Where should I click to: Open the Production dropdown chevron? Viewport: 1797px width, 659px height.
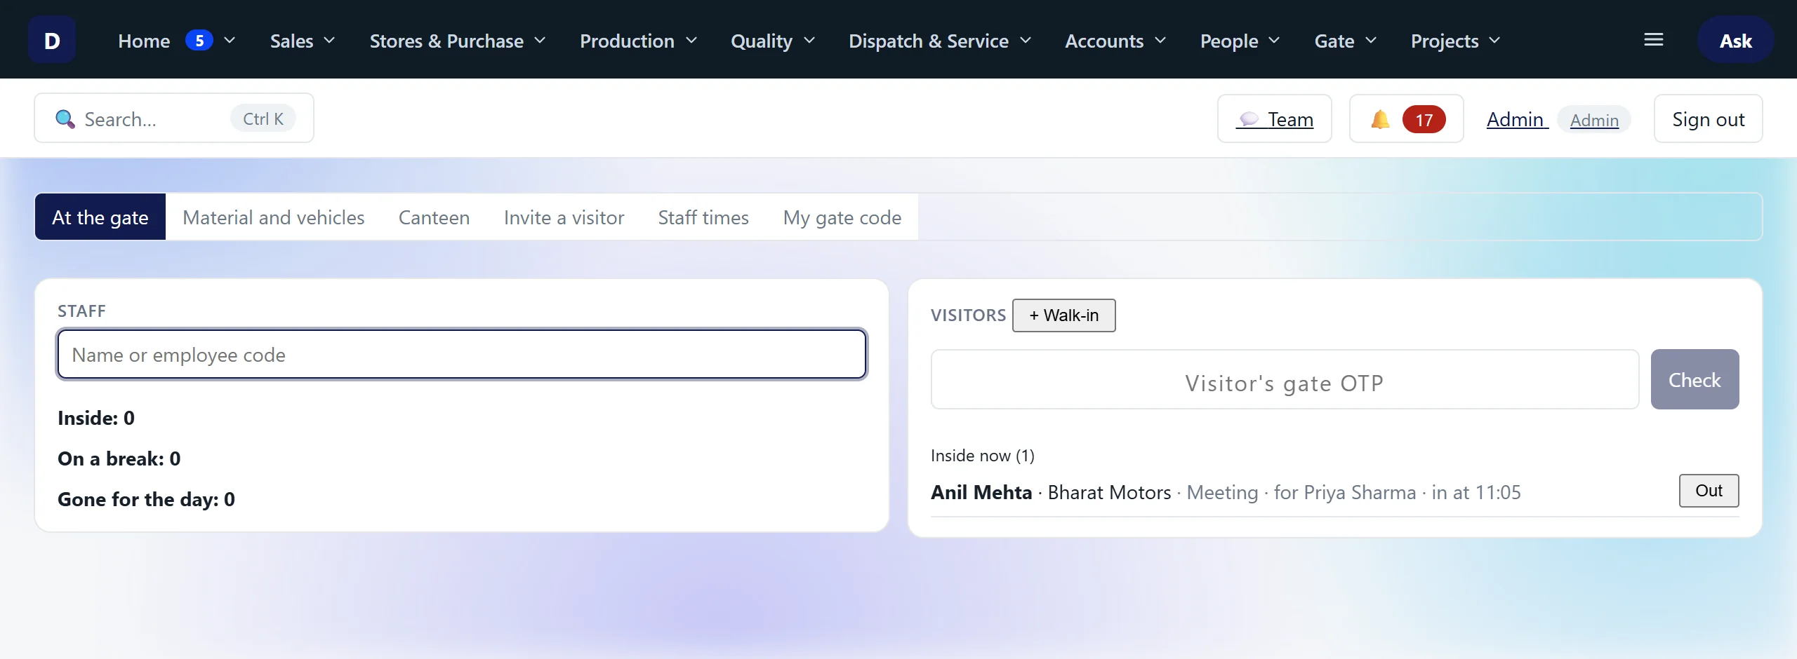(x=691, y=41)
